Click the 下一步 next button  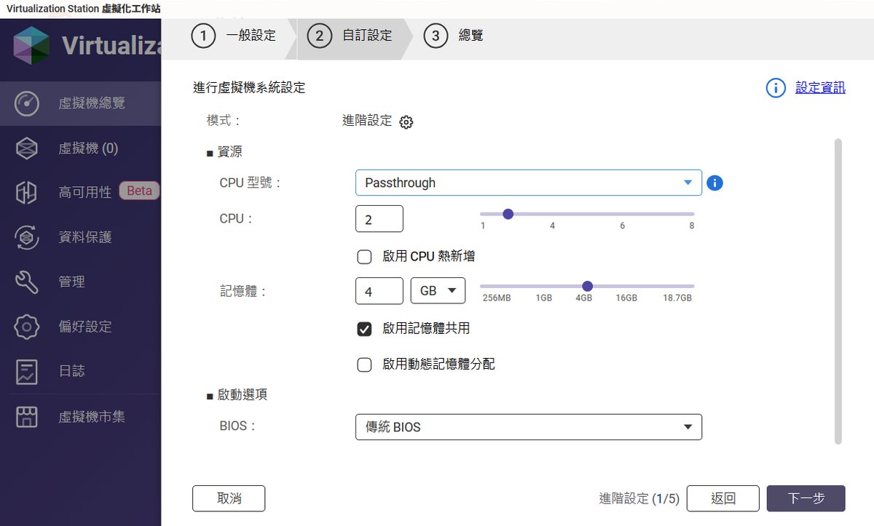coord(806,498)
